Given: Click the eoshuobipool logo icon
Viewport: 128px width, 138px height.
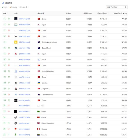Looking at the screenshot, I should (x=16, y=19).
